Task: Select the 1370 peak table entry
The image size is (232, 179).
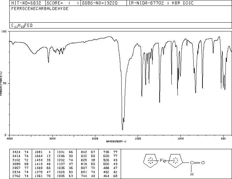Action: point(43,172)
